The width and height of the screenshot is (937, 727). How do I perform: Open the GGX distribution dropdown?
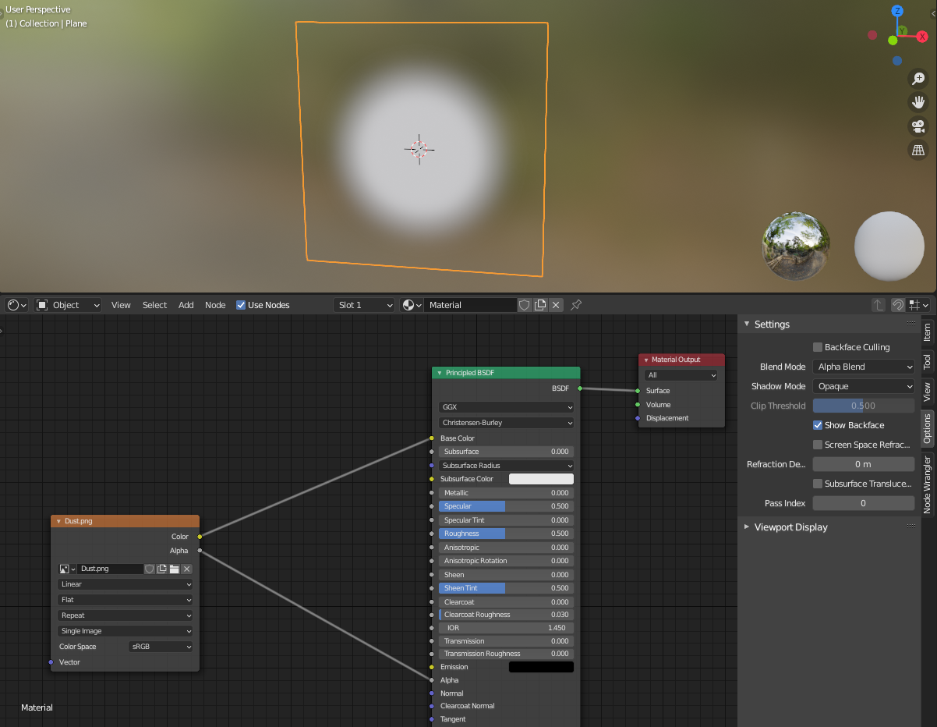(x=505, y=406)
